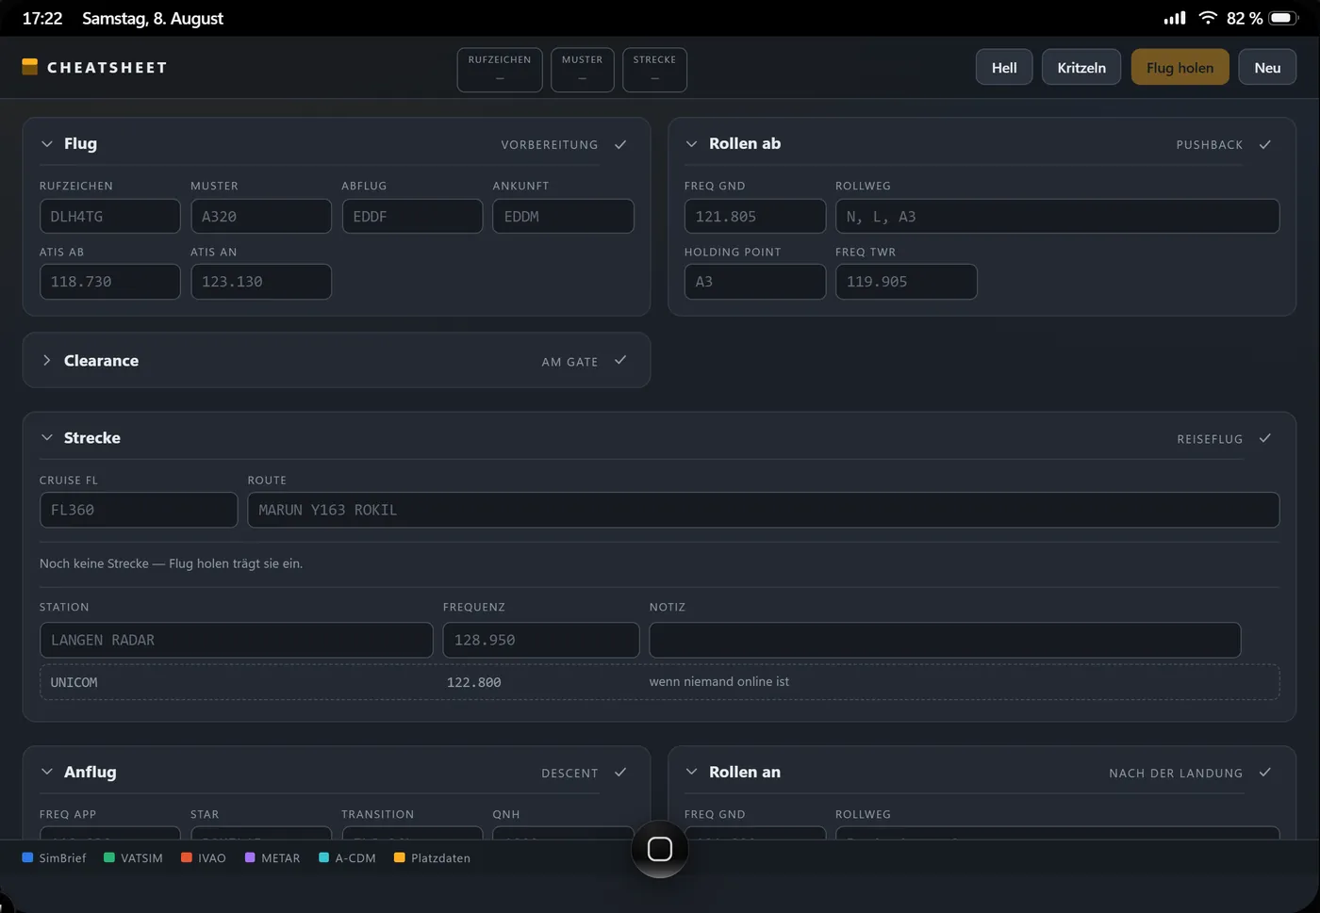Screen dimensions: 1320x913
Task: Focus the Route field MARUN Y163 ROKIL
Action: pos(763,510)
